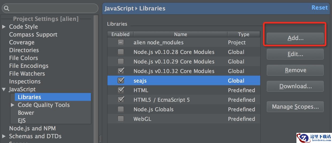Viewport: 332px width, 143px height.
Task: Expand the Code Quality Tools node
Action: coord(13,105)
